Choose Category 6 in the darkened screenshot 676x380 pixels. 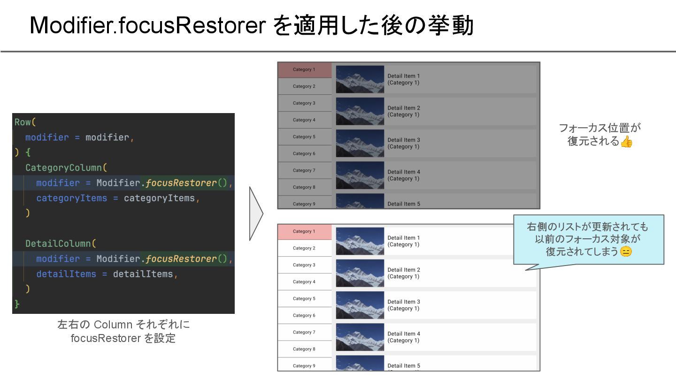pos(305,154)
